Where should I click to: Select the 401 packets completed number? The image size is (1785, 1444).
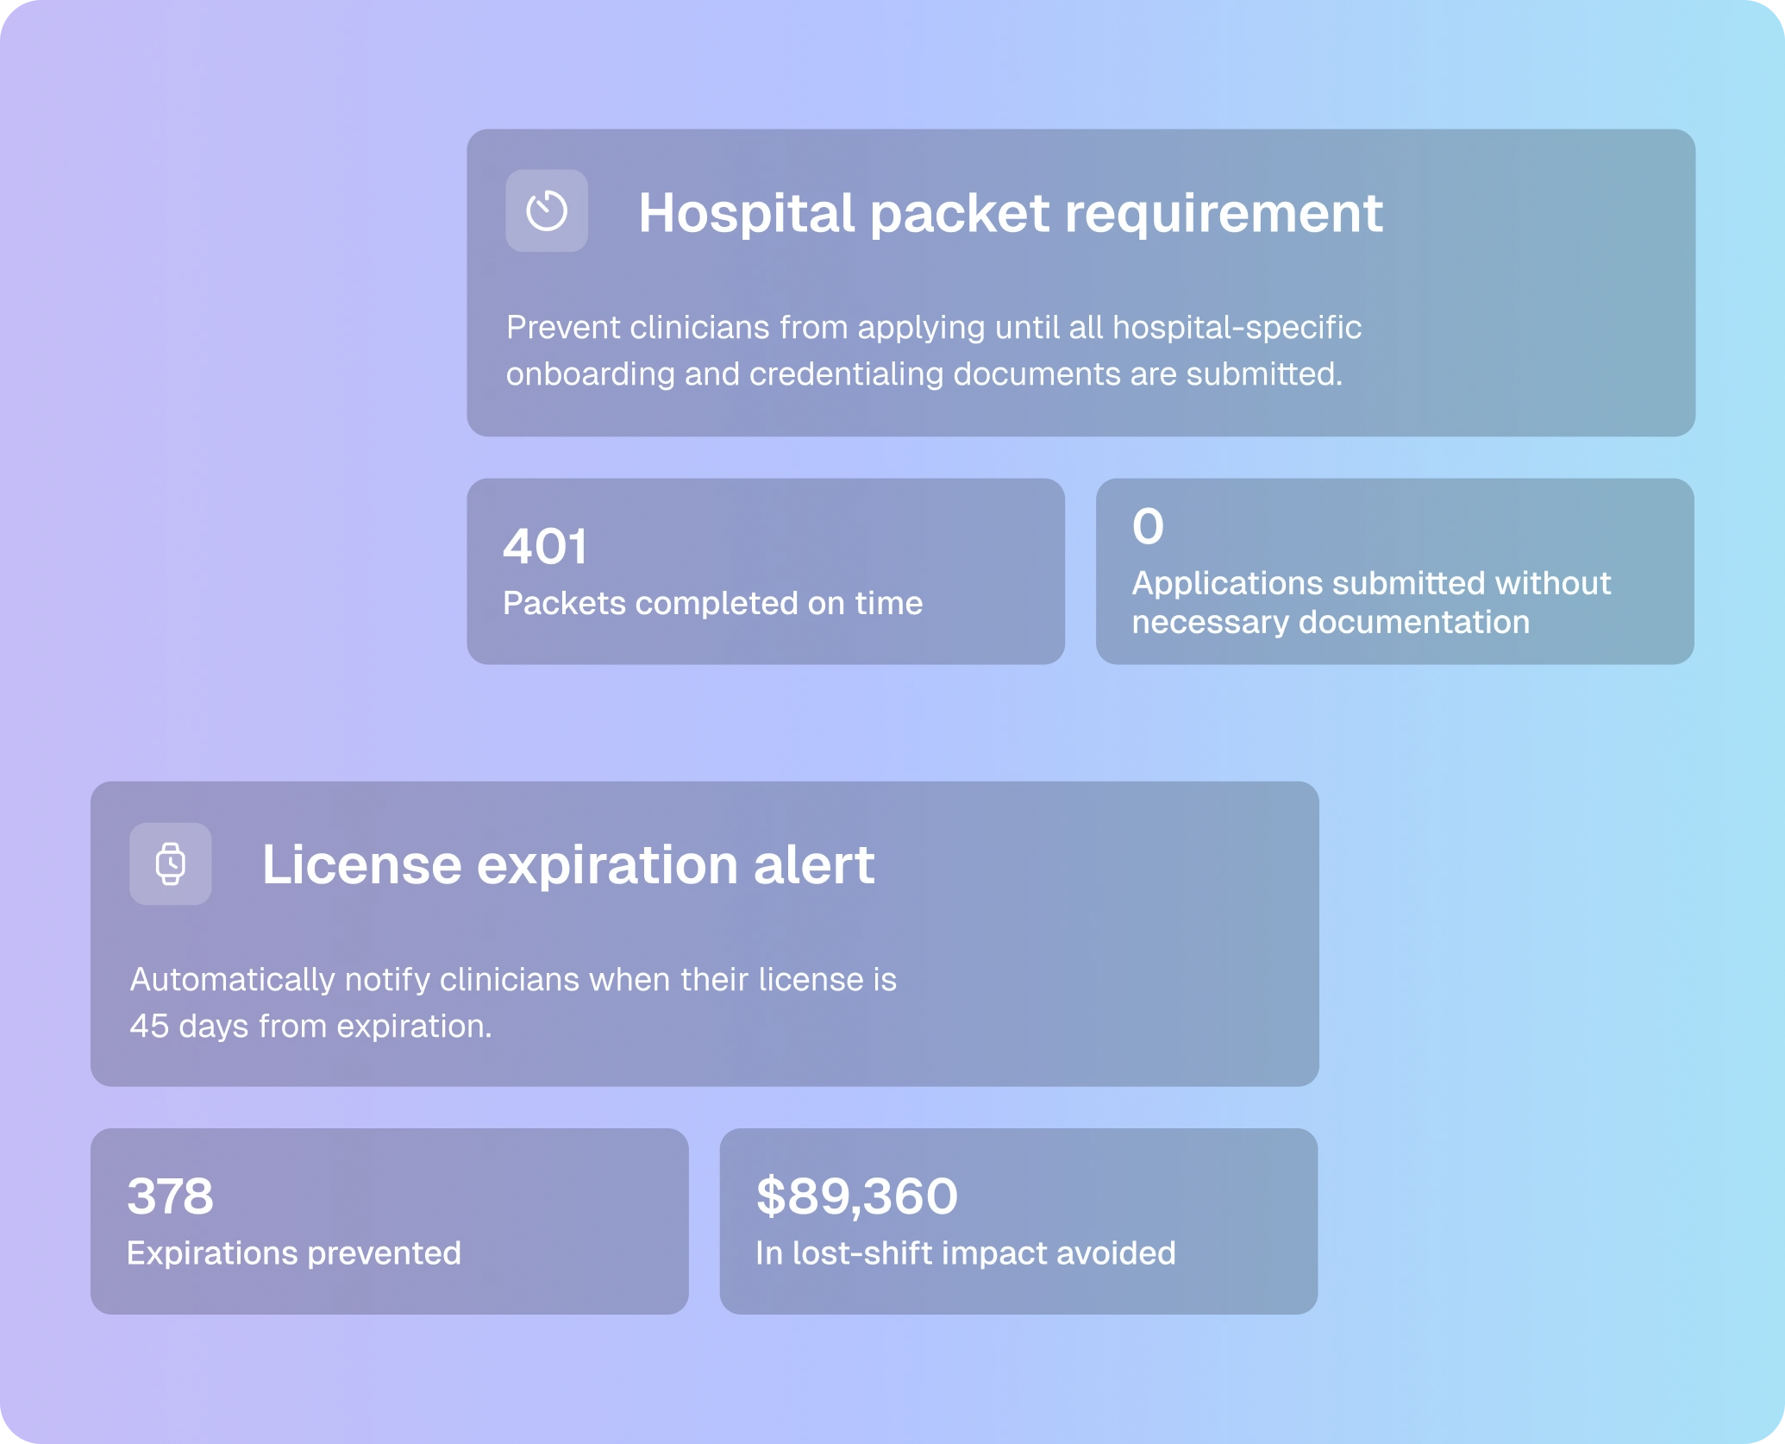545,546
